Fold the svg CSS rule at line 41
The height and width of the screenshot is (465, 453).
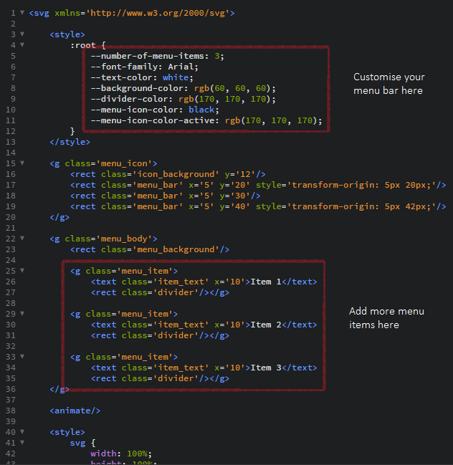[23, 443]
